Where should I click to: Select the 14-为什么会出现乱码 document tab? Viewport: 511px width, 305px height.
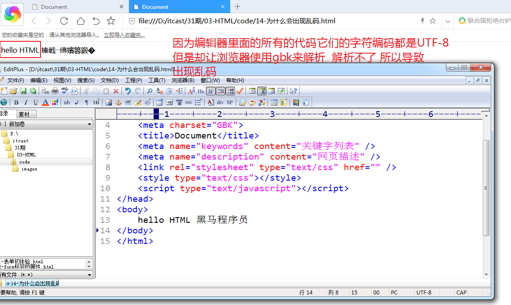[x=32, y=283]
